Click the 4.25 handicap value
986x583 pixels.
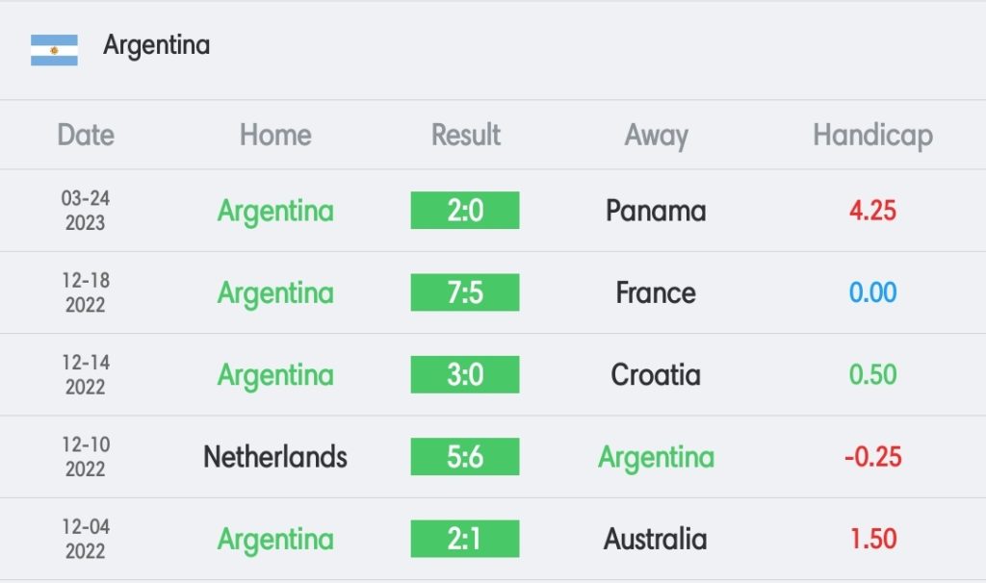[x=872, y=211]
